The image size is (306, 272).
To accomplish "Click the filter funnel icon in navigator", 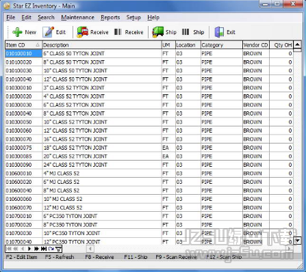I will [x=58, y=249].
